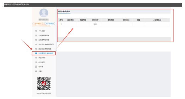Viewport: 185px width, 99px height.
Task: Click the QR code for mobile app
Action: (44, 83)
